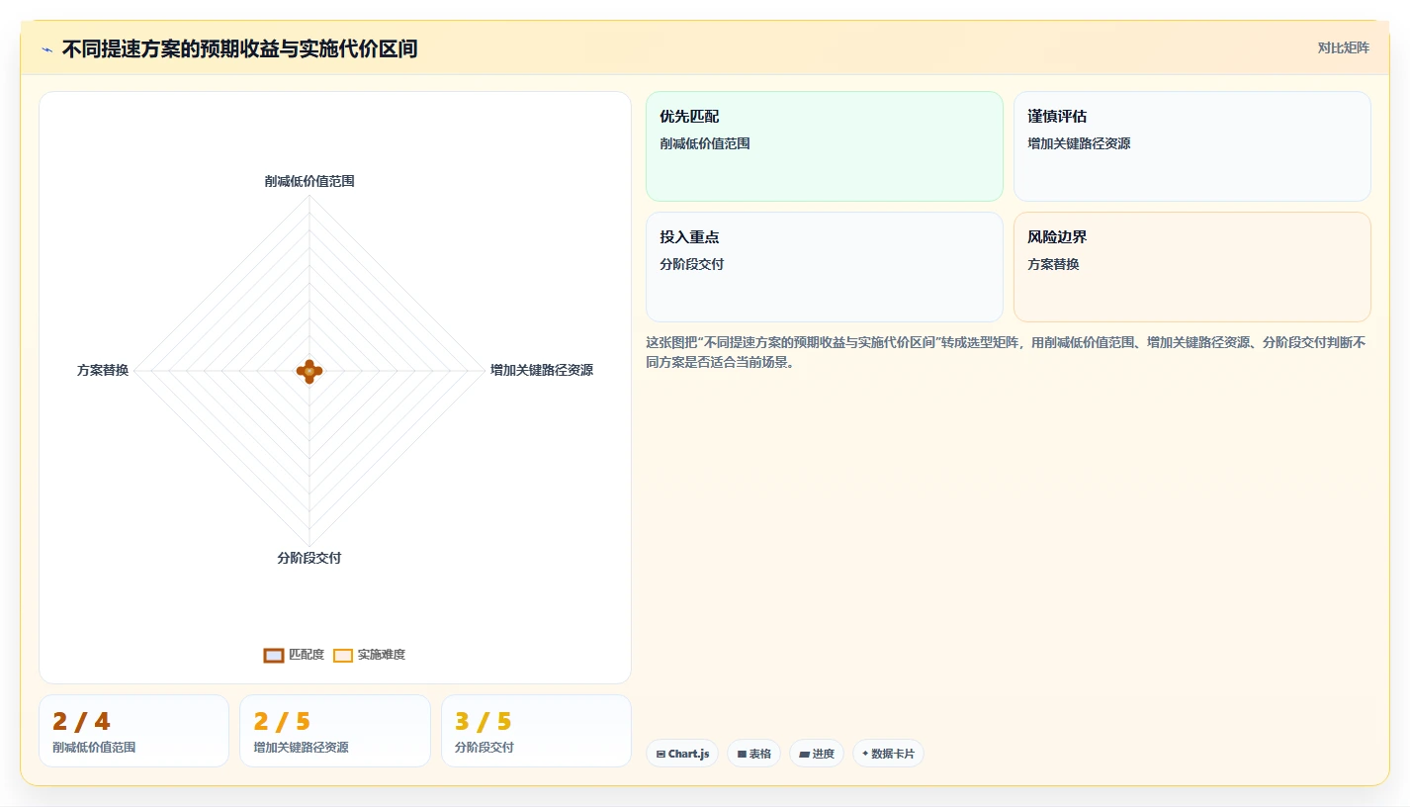Image resolution: width=1410 pixels, height=807 pixels.
Task: Click the panel title 不同提速方案的预期收益与实施代价区间
Action: point(239,48)
